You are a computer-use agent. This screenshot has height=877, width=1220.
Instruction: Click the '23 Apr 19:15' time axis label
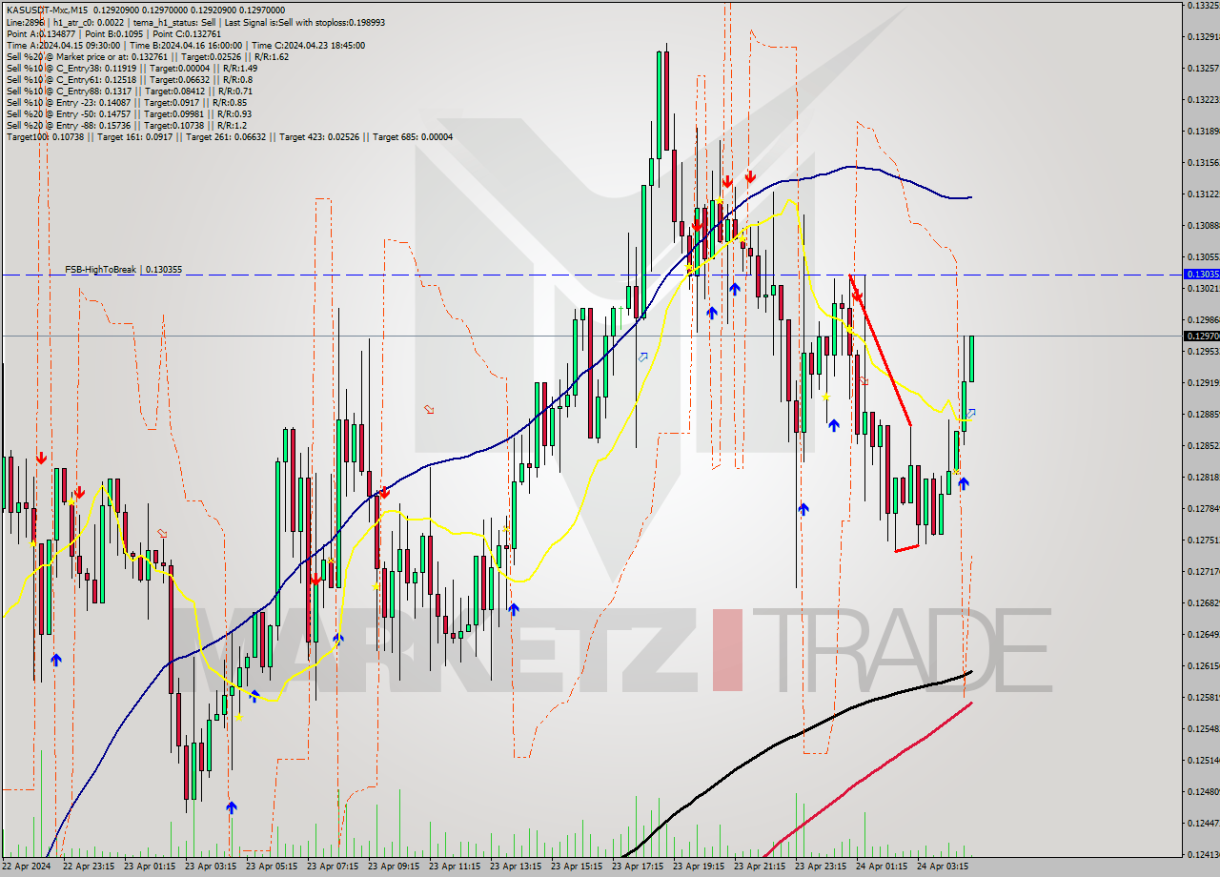[699, 867]
